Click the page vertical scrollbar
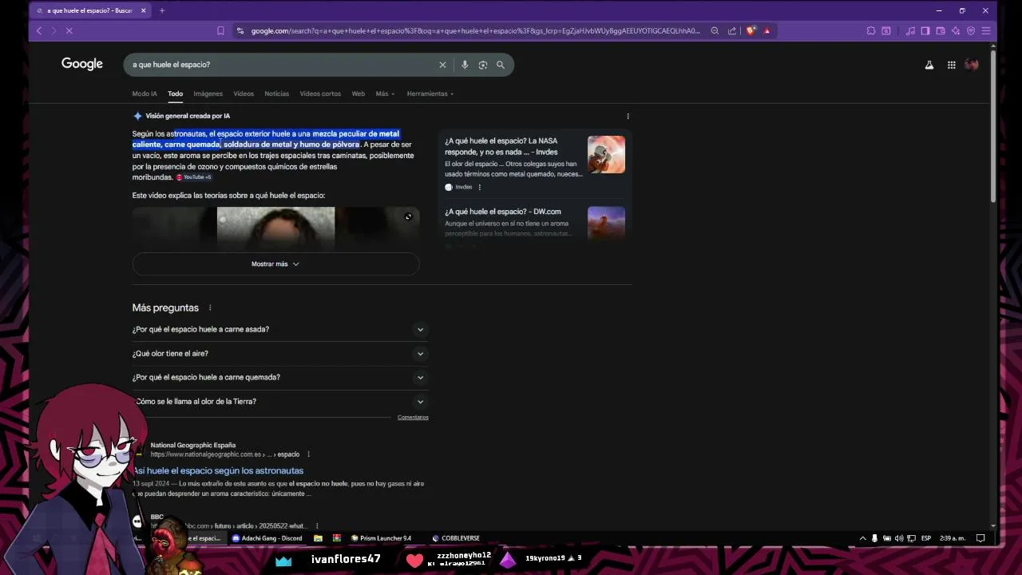The image size is (1022, 575). [993, 128]
